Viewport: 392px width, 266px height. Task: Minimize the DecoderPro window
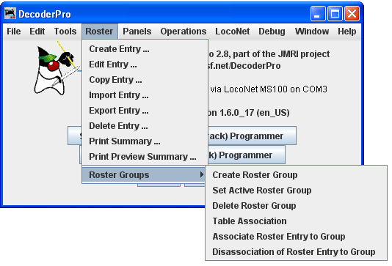coord(318,13)
